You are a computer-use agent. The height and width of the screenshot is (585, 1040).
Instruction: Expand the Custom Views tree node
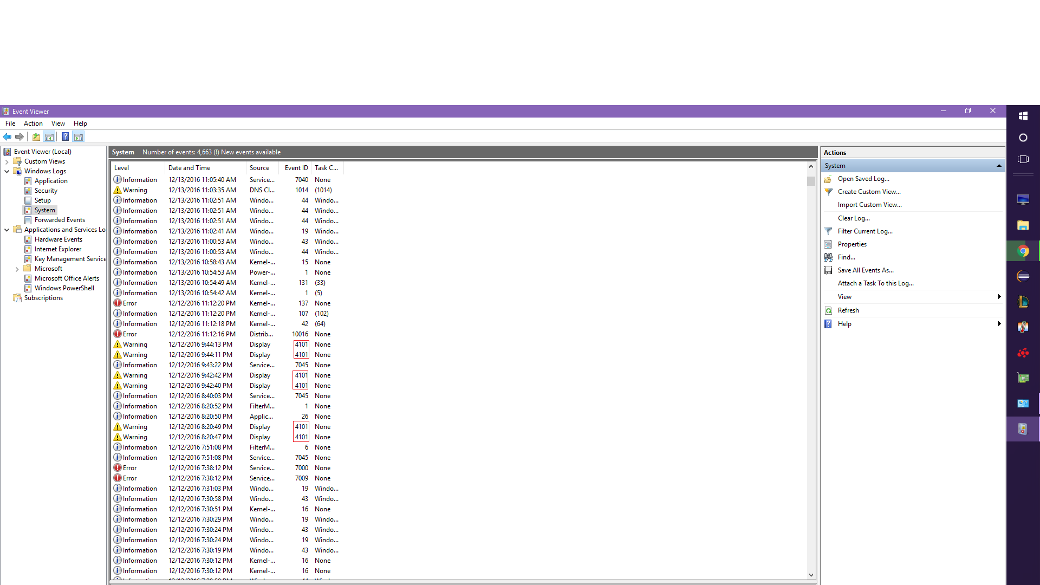(6, 161)
